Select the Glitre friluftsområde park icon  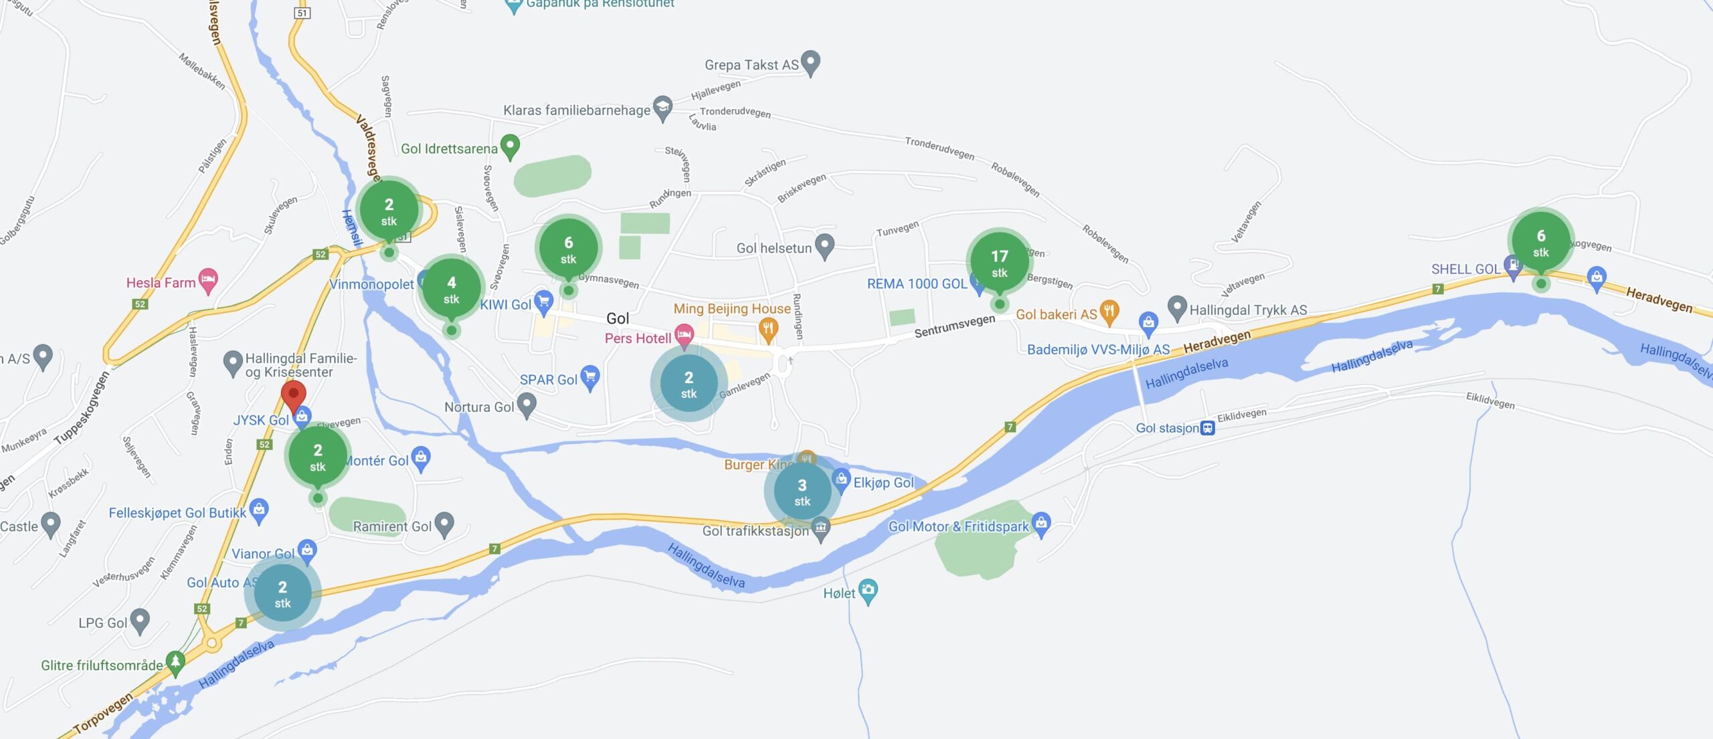[x=175, y=663]
